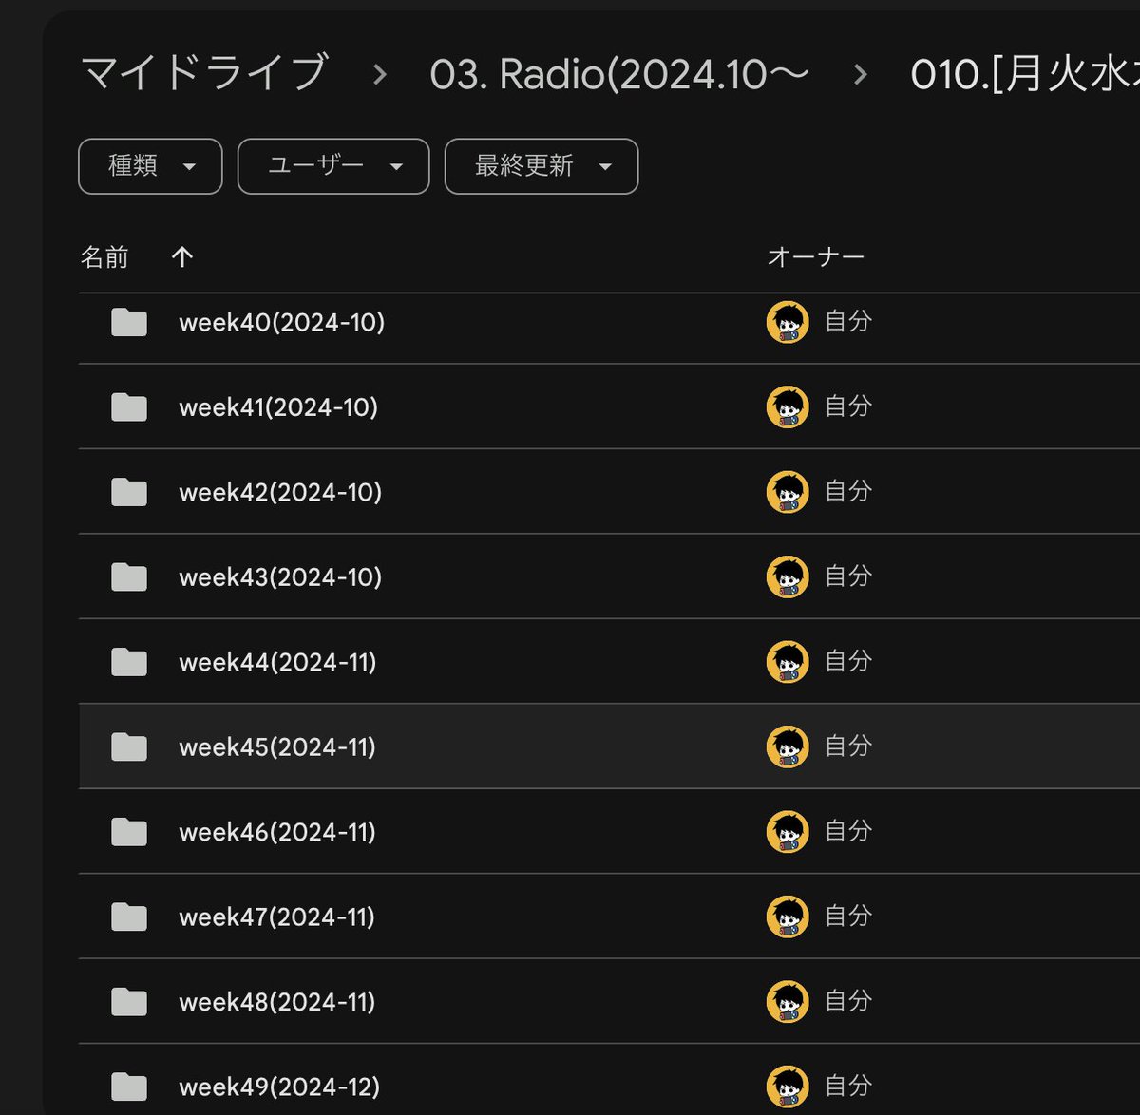This screenshot has height=1115, width=1140.
Task: Click owner avatar in week45 row
Action: coord(788,746)
